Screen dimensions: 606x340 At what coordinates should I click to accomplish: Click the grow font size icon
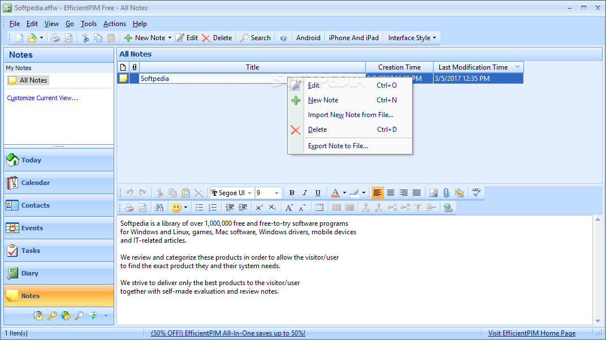point(289,208)
